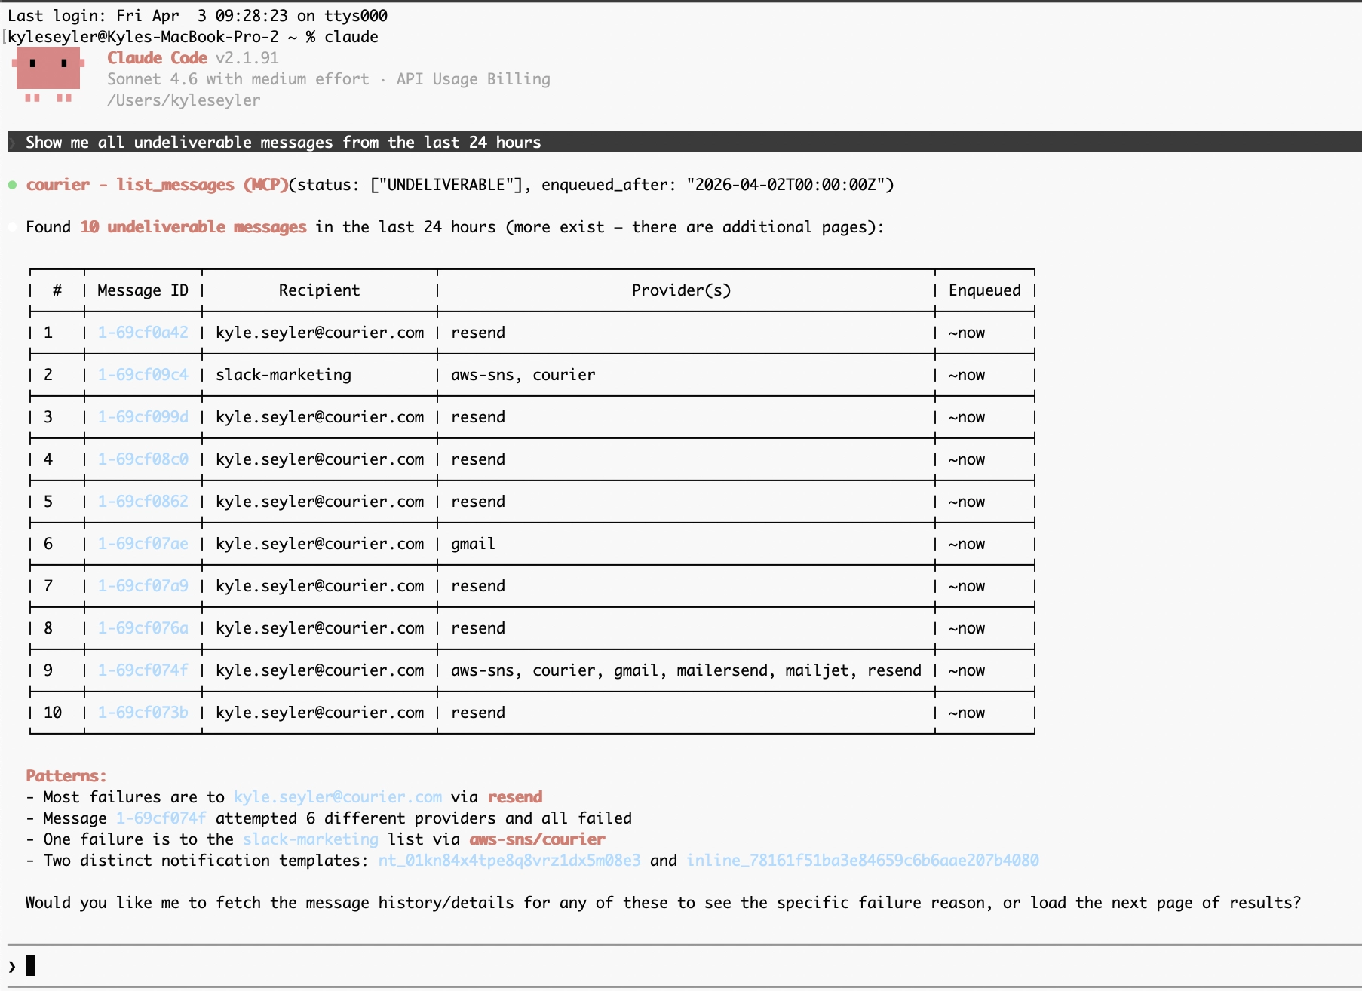Select the /Users/kyleseyler path text

click(x=184, y=100)
